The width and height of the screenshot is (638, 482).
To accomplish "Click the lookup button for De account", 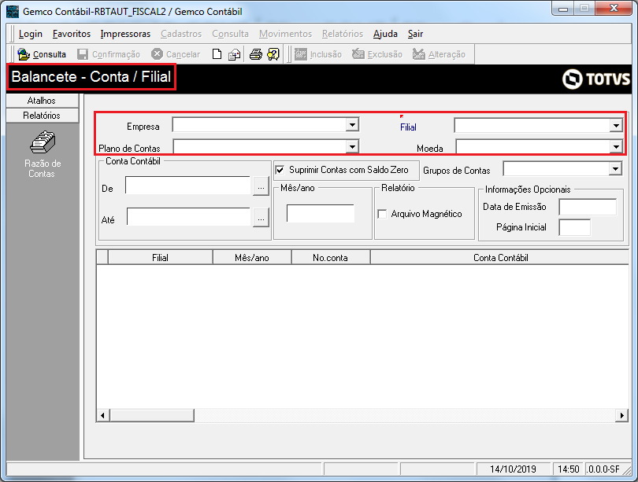I will tap(261, 187).
